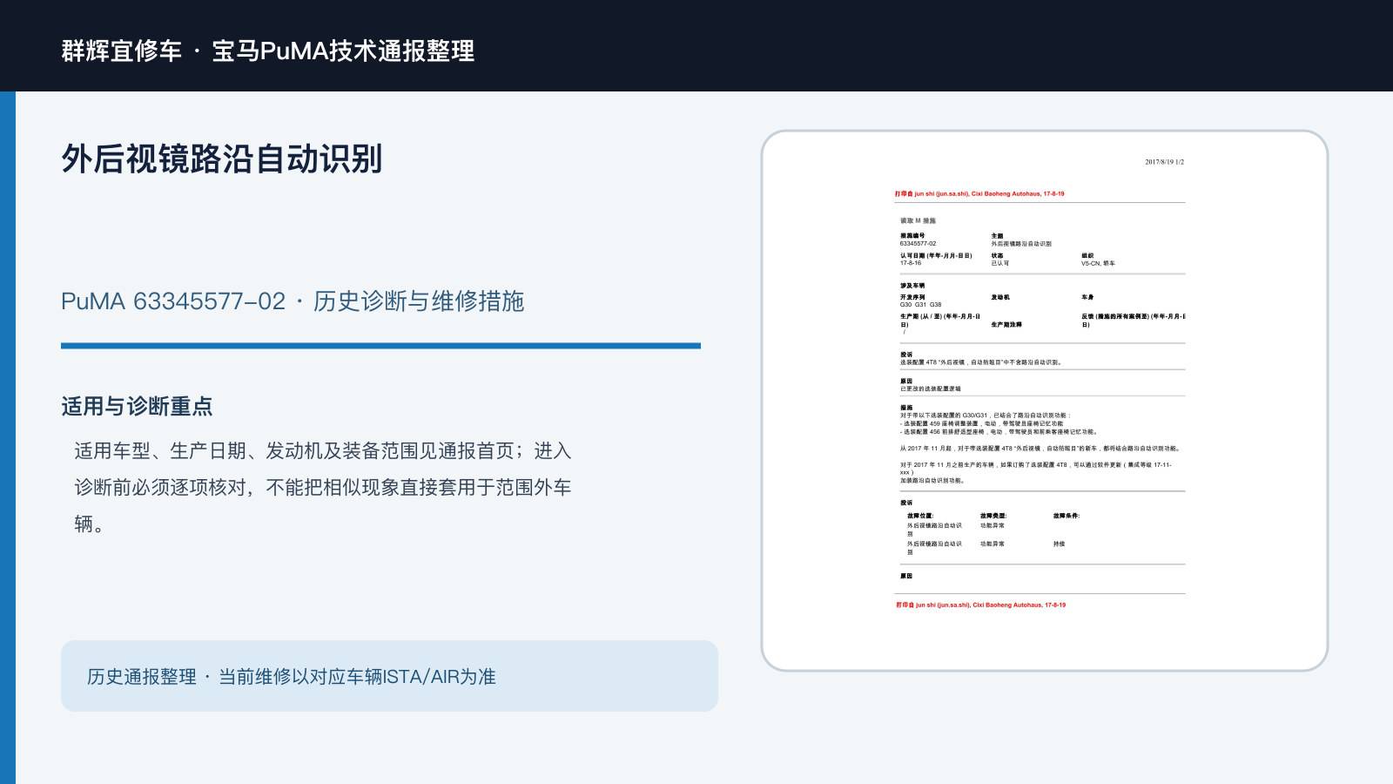
Task: Click the 开发序列 G30 G31 G38 entry
Action: pos(920,301)
